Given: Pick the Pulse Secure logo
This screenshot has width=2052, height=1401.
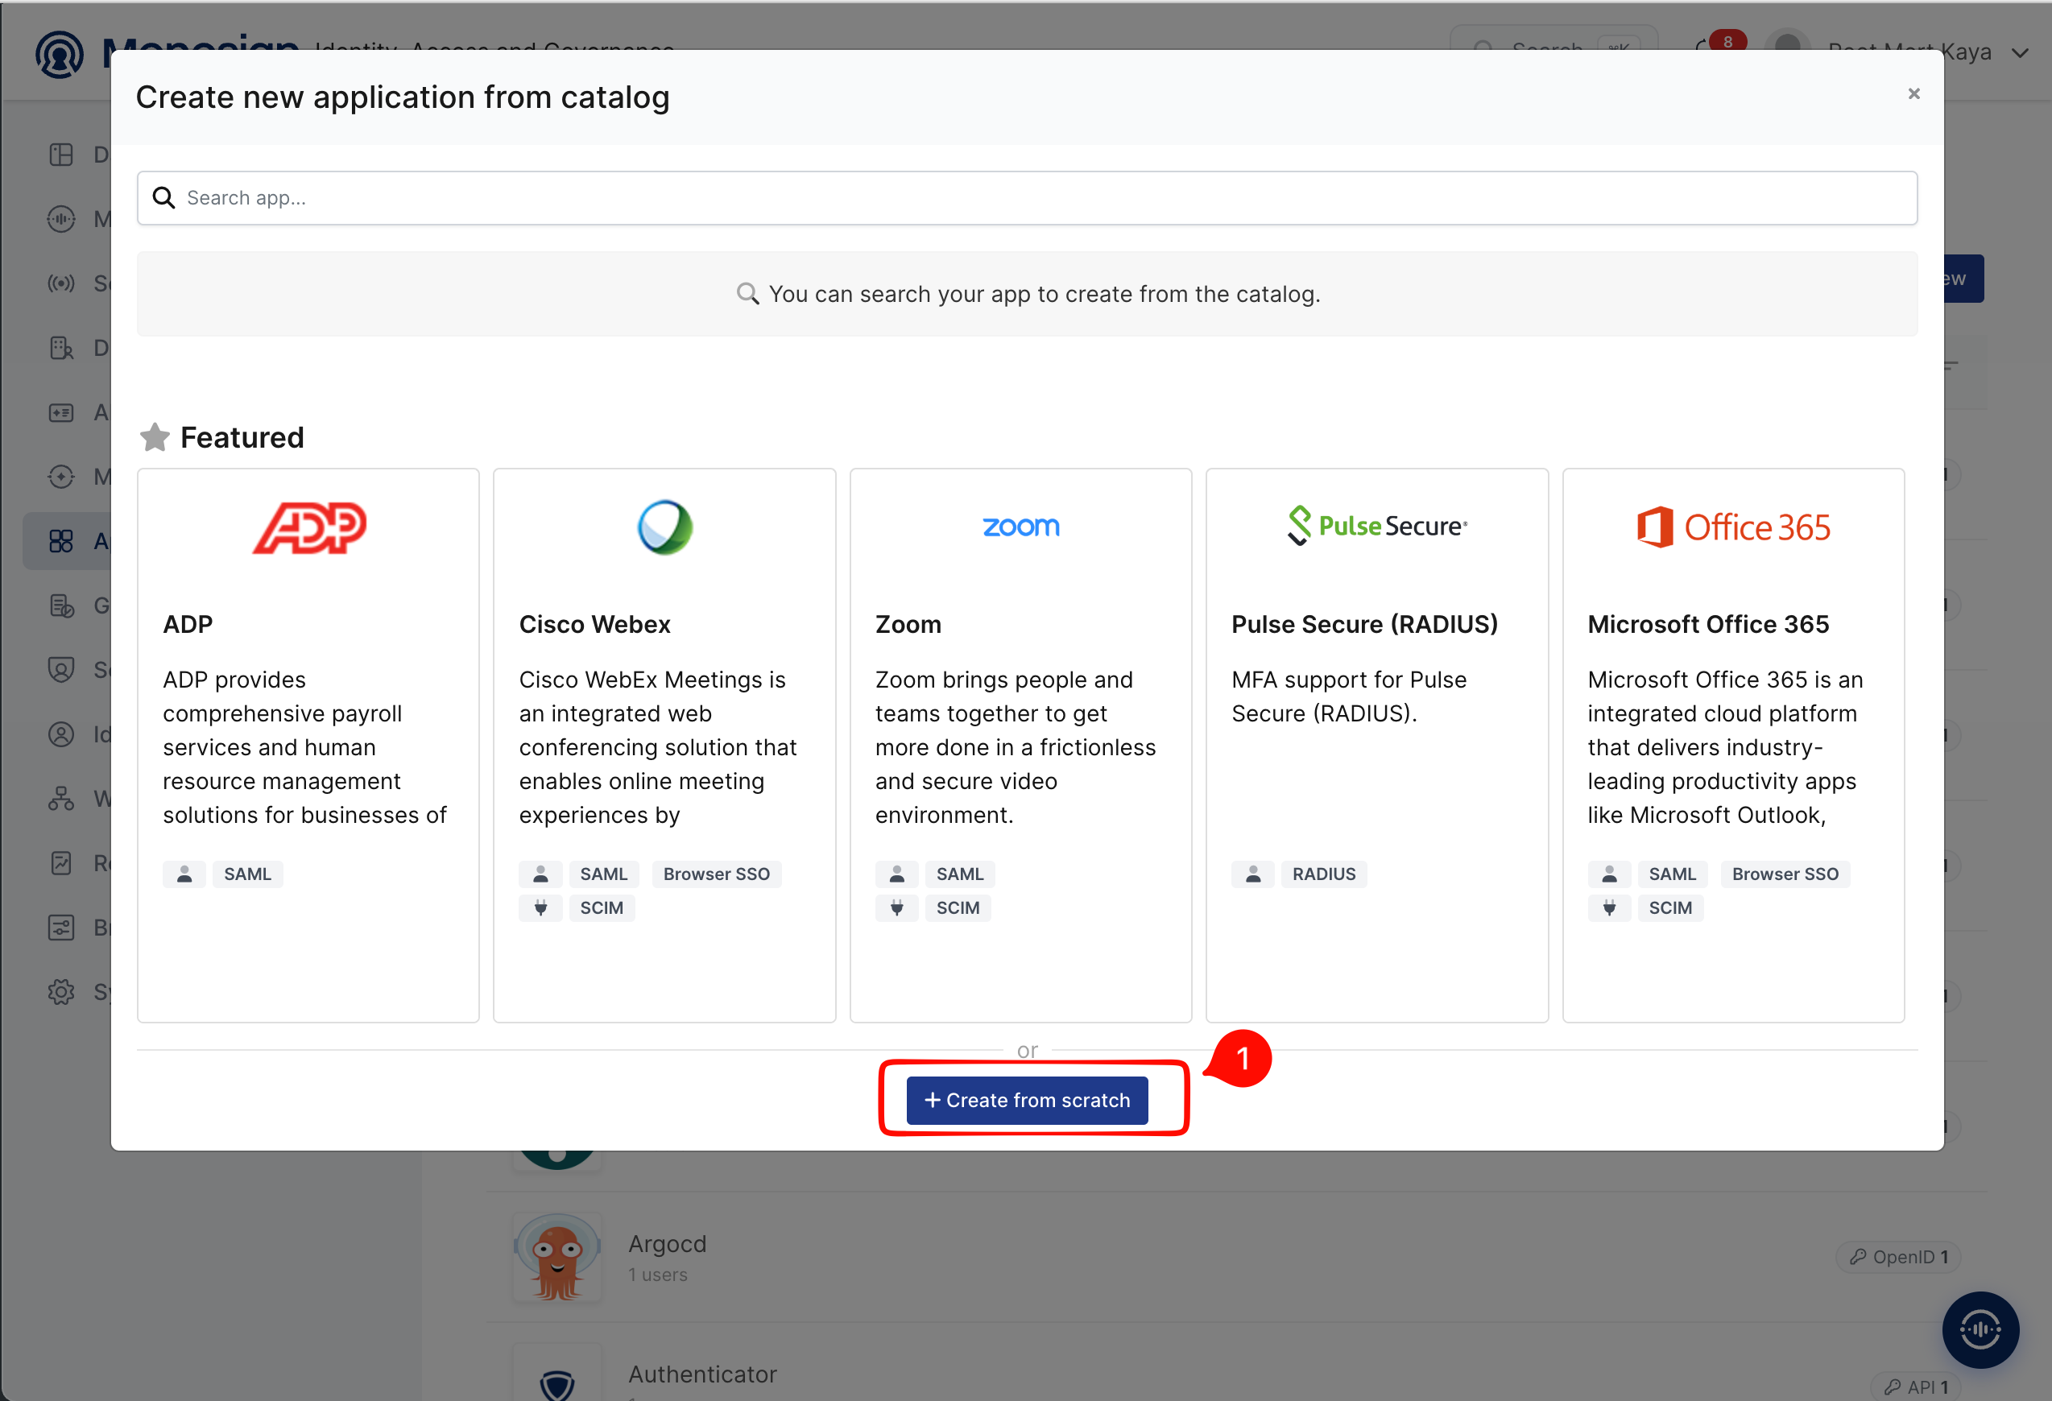Looking at the screenshot, I should click(1376, 526).
